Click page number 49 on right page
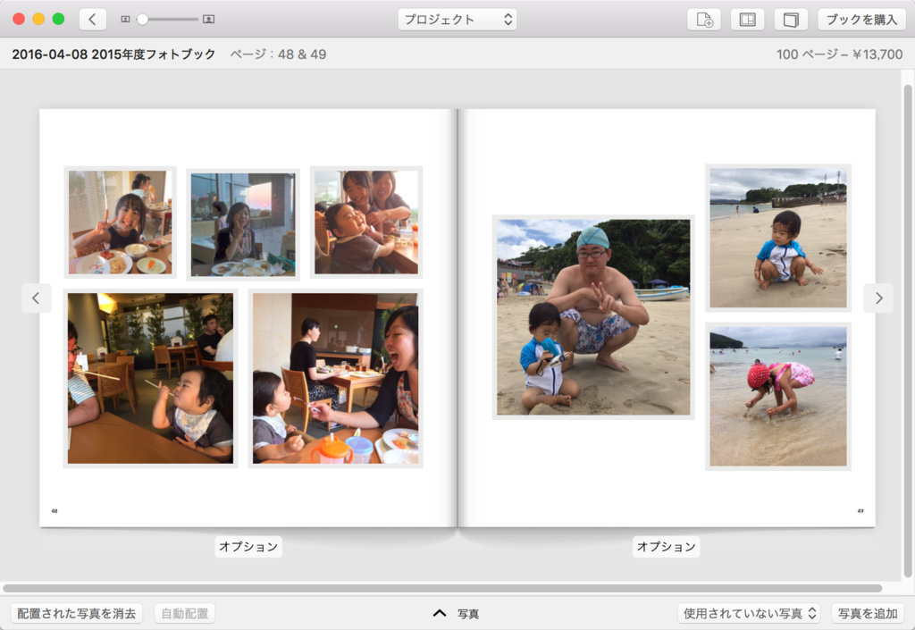The image size is (915, 630). click(860, 511)
